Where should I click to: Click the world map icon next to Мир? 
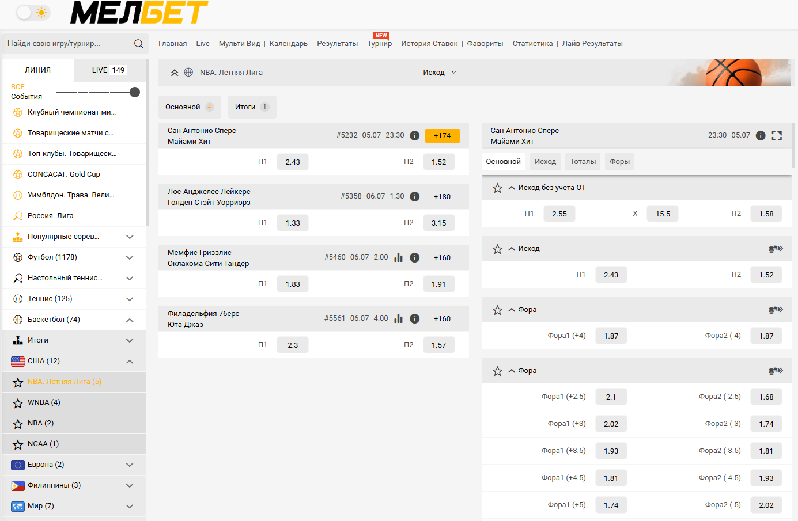pyautogui.click(x=18, y=506)
